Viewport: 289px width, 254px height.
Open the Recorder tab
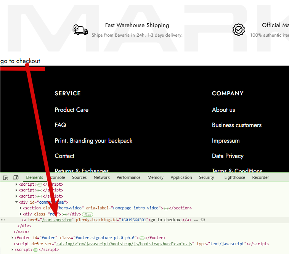click(x=260, y=177)
